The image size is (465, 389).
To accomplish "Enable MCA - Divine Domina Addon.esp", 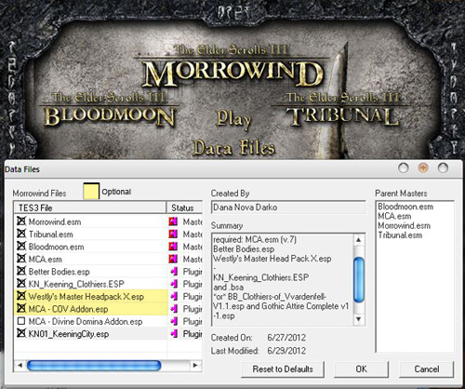I will [x=21, y=321].
